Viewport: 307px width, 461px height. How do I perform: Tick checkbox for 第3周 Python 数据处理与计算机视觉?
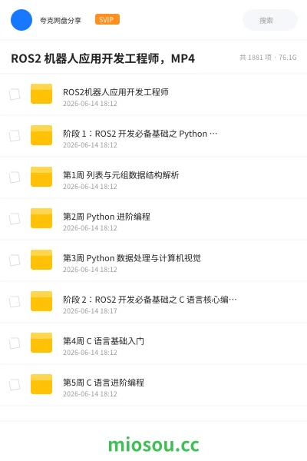click(15, 260)
